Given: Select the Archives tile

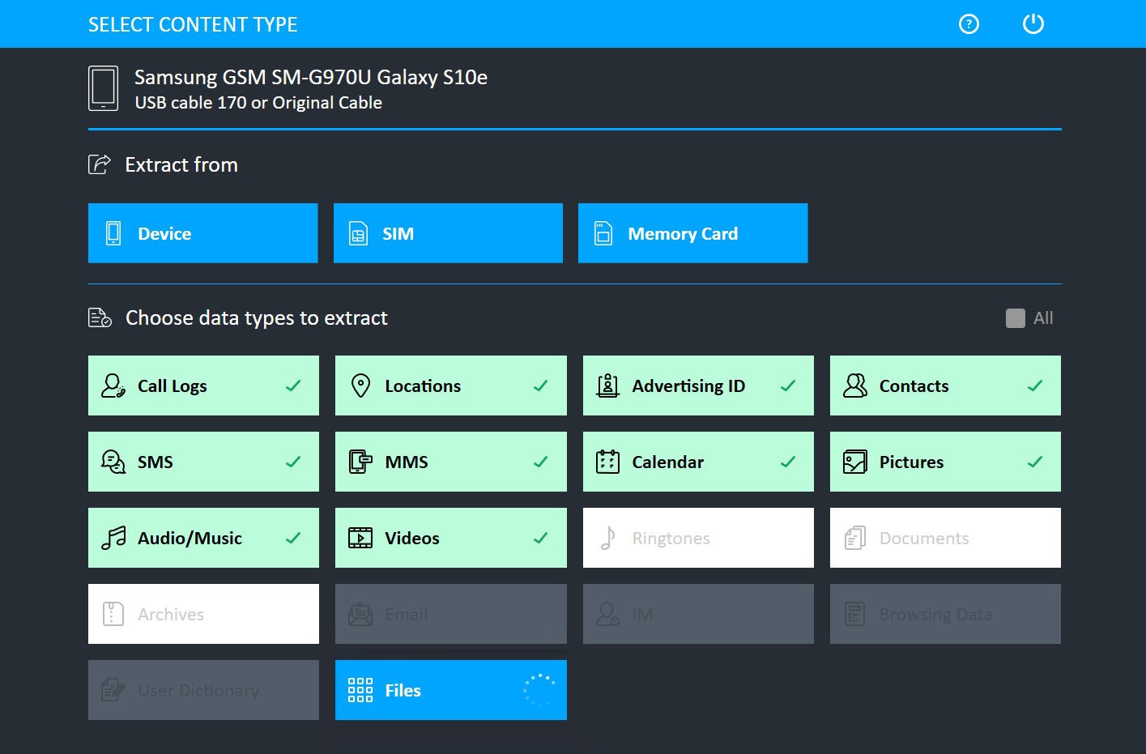Looking at the screenshot, I should [x=202, y=614].
